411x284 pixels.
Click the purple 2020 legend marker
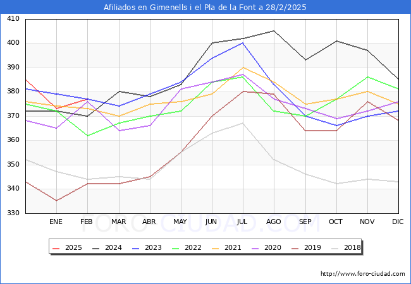255,248
